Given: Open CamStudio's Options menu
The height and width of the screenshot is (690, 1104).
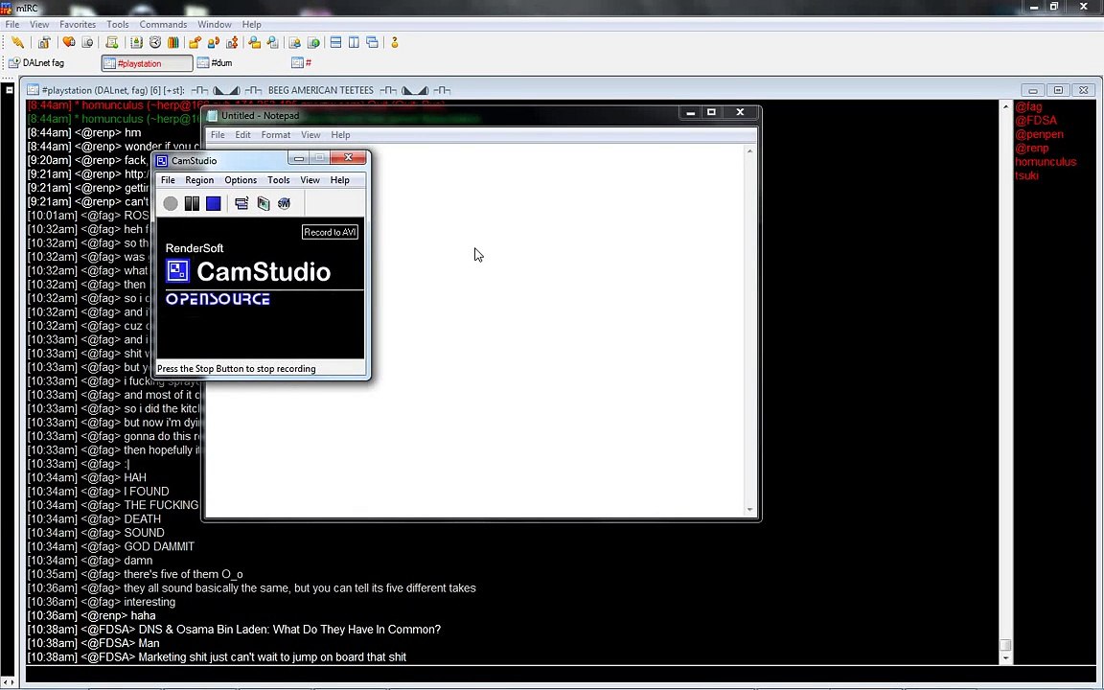Looking at the screenshot, I should [241, 180].
